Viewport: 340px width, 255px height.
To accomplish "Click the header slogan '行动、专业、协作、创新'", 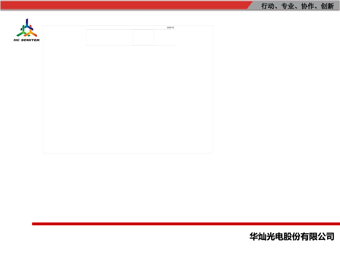I will click(x=297, y=6).
